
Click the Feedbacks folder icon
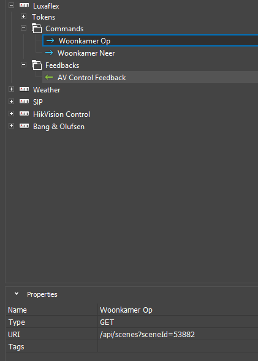tap(37, 65)
